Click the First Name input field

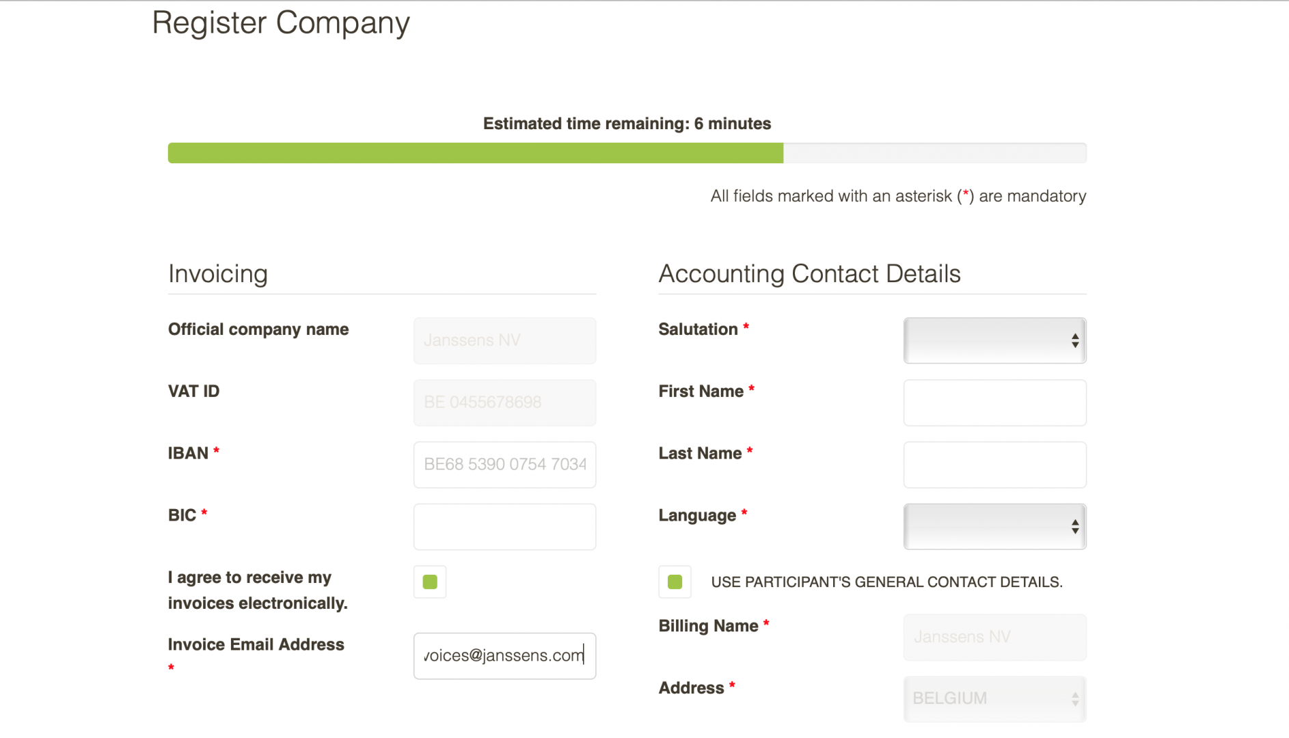994,403
